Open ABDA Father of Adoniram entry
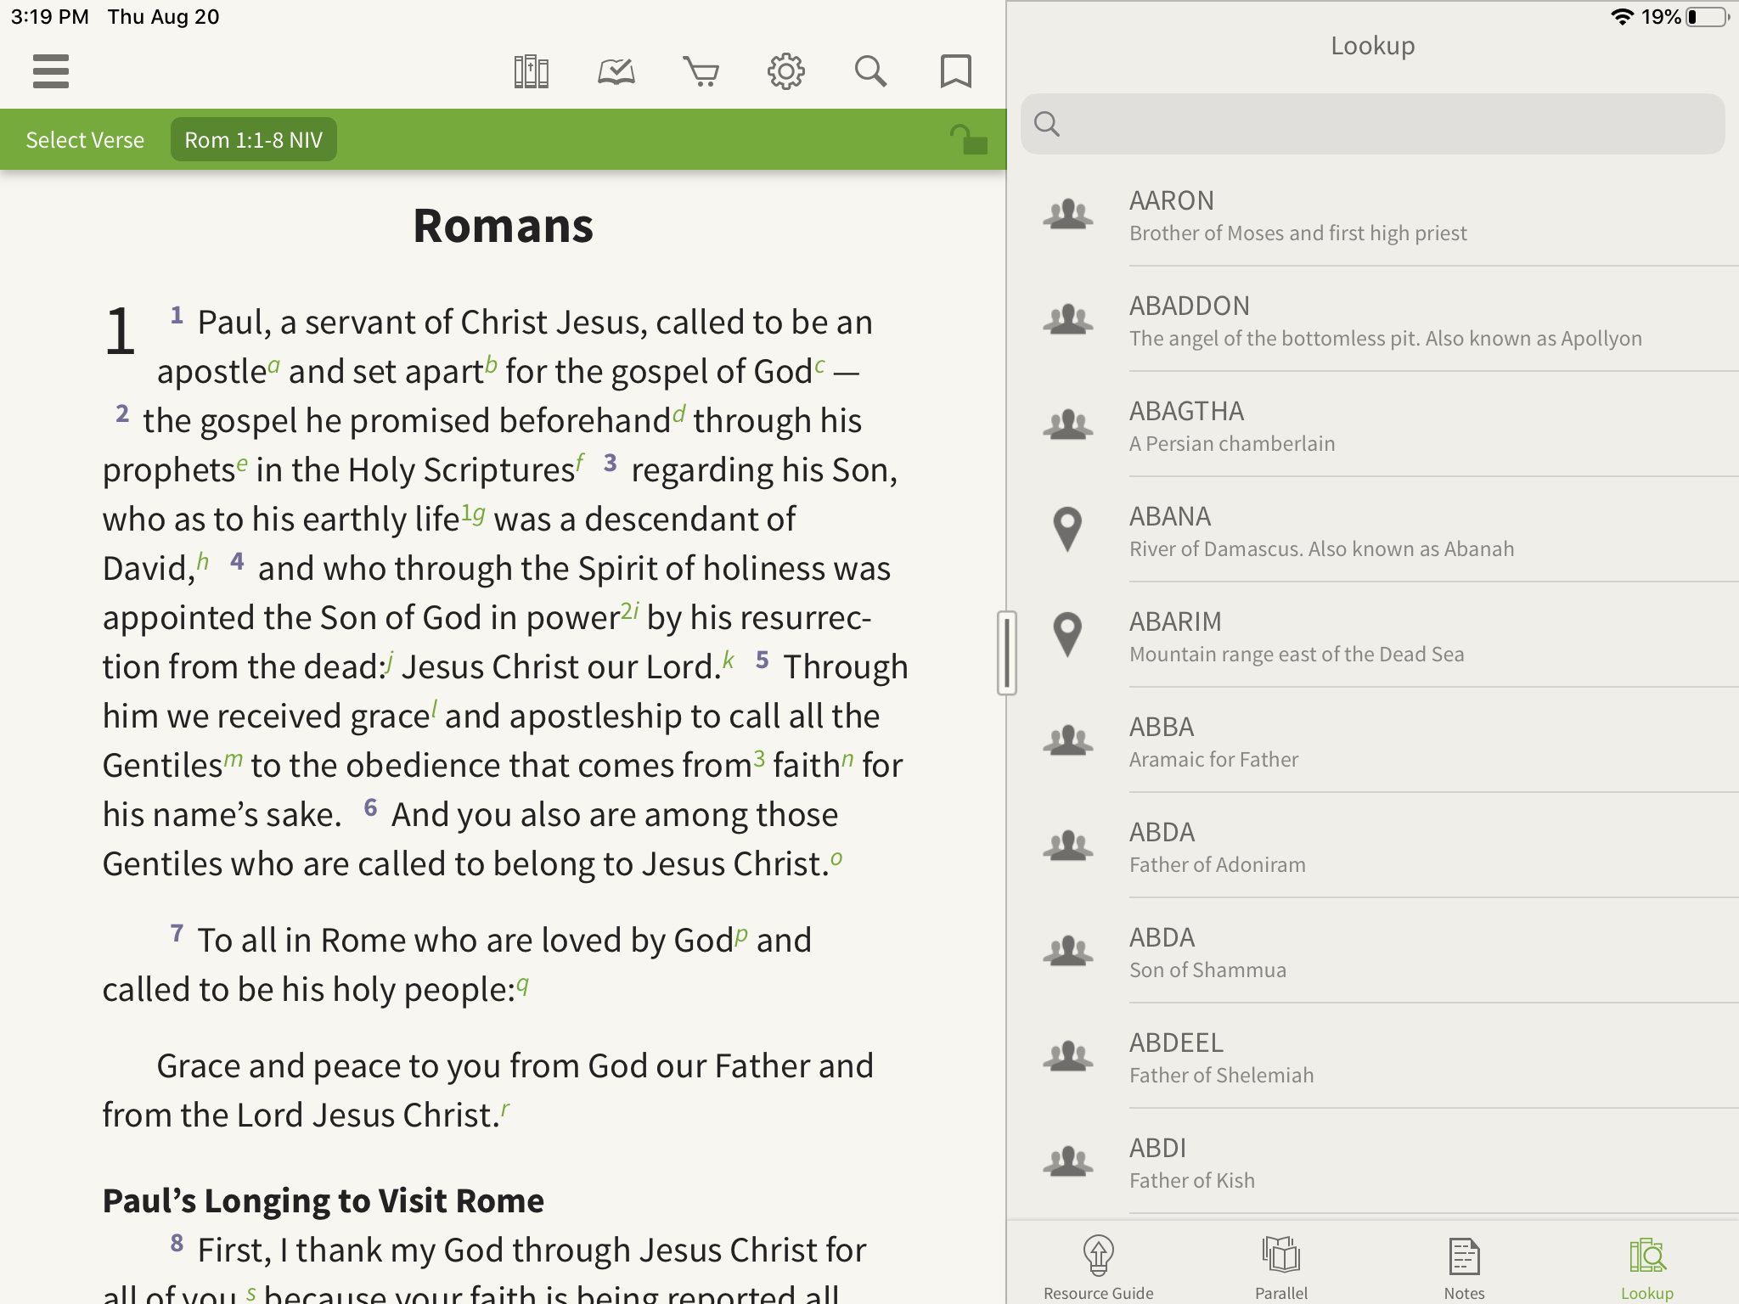 click(1373, 846)
